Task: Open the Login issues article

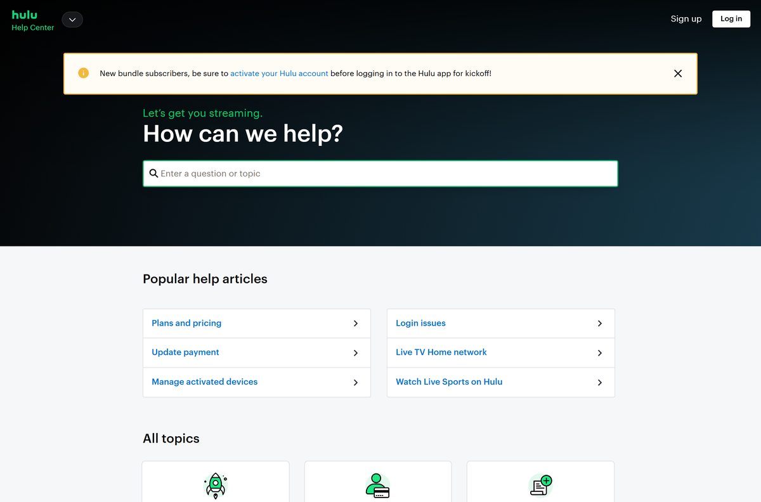Action: [x=501, y=323]
